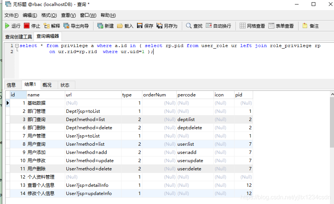Toggle auto word wrap (自动换行)
The image size is (334, 204).
coord(218,26)
